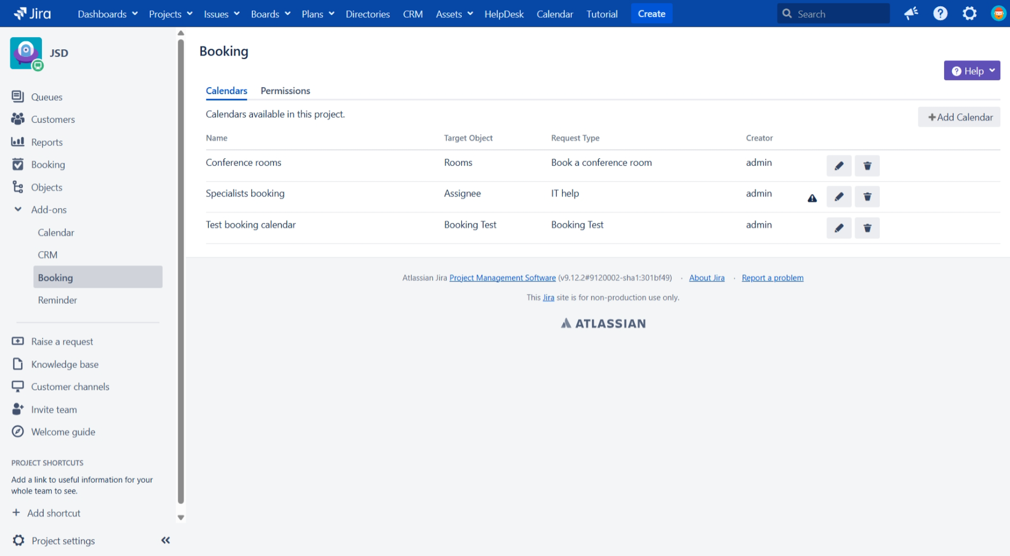Open the purple Help dropdown

pyautogui.click(x=972, y=71)
